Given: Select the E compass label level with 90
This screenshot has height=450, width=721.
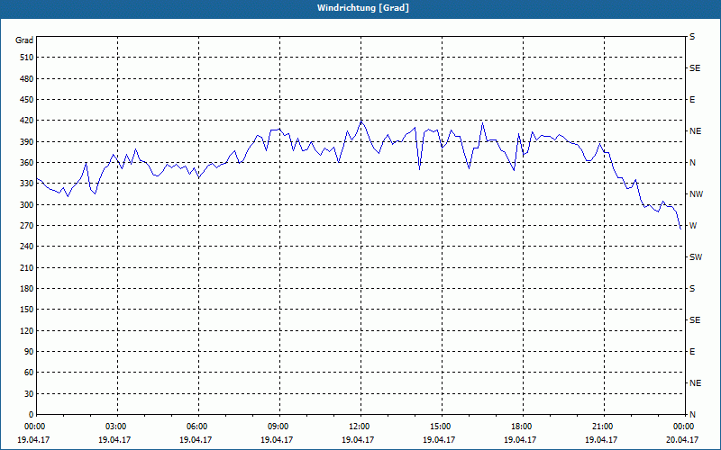Looking at the screenshot, I should (692, 352).
